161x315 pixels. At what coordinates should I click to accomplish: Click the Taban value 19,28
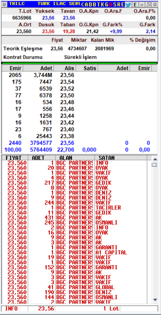pos(69,31)
